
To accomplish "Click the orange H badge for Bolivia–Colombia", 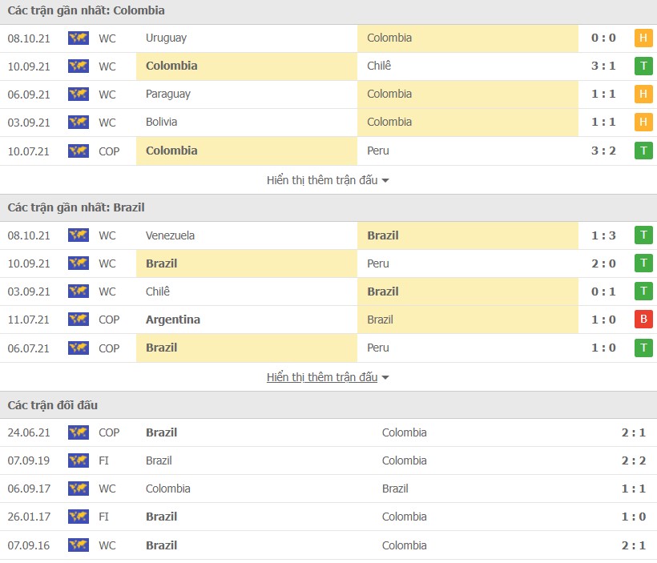I will point(643,123).
